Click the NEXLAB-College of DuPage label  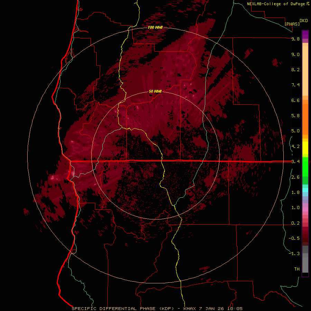point(276,4)
